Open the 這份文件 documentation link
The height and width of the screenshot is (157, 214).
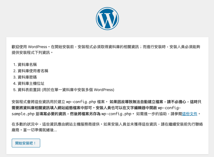tap(190, 114)
